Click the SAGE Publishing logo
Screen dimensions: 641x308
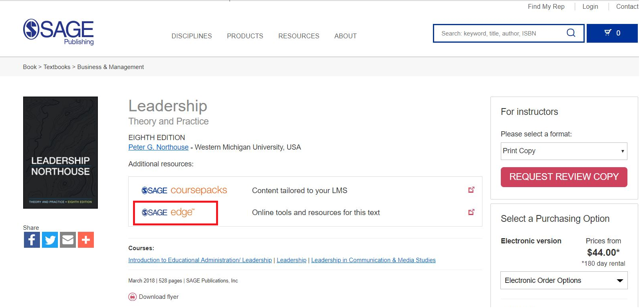pyautogui.click(x=58, y=32)
